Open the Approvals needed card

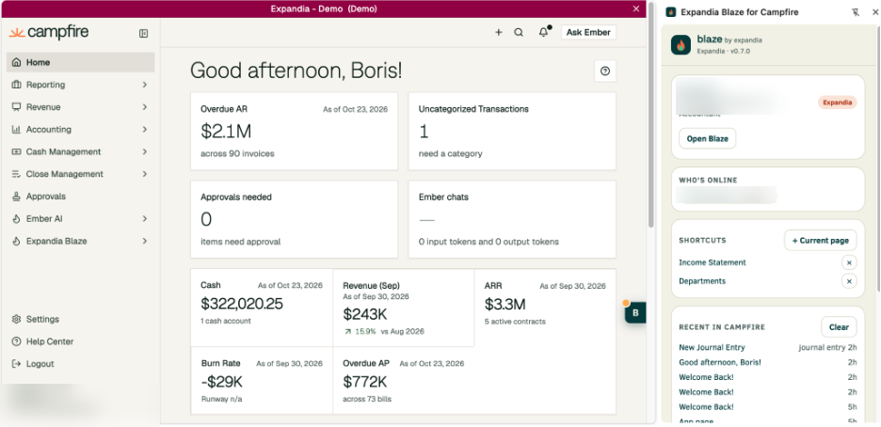[x=294, y=219]
